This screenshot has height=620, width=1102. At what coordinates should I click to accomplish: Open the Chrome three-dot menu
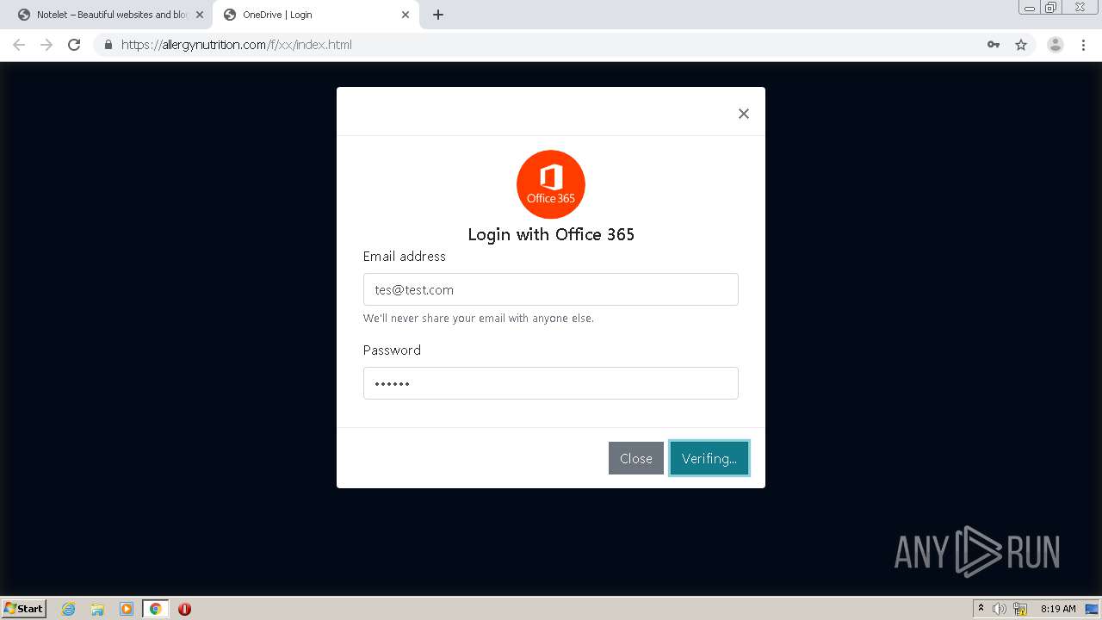coord(1084,45)
